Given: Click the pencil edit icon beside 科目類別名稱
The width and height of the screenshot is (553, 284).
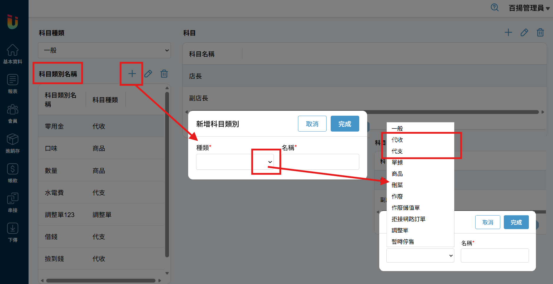Looking at the screenshot, I should click(148, 74).
